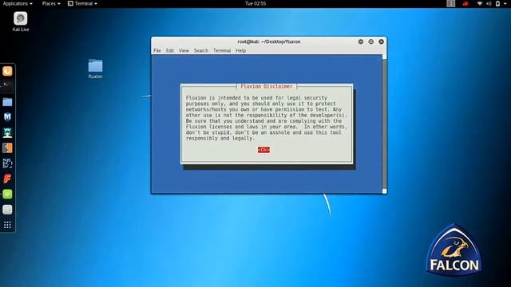Viewport: 511px width, 287px height.
Task: Open the Files manager in the dock
Action: pos(7,102)
